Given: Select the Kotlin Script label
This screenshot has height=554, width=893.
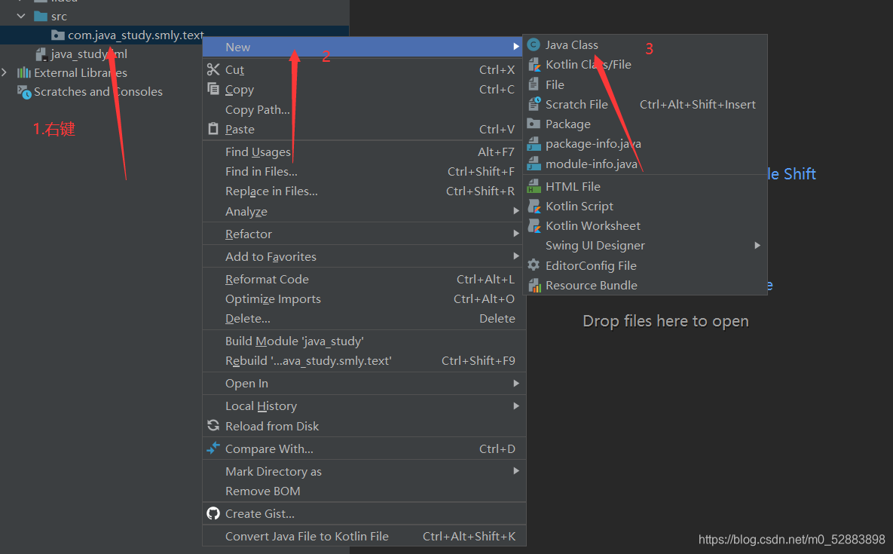Looking at the screenshot, I should point(580,206).
